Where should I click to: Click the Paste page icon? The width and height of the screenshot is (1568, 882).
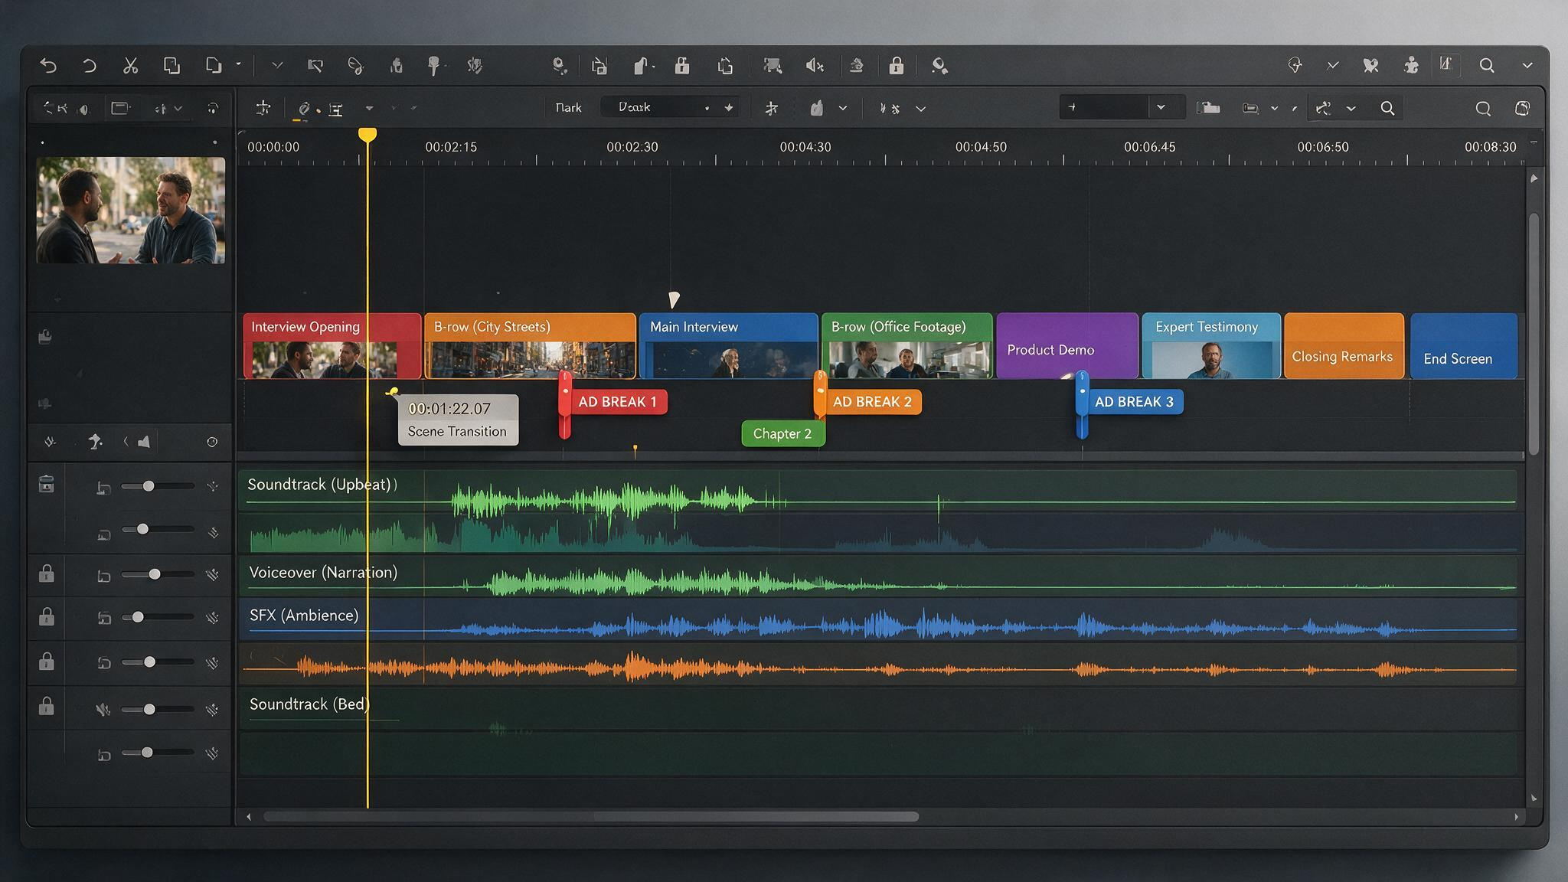(214, 65)
